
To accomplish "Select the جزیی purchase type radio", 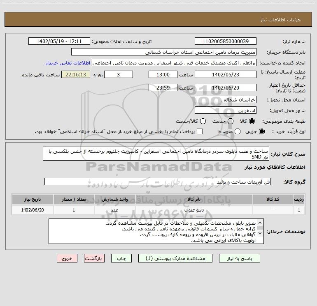I will [261, 131].
